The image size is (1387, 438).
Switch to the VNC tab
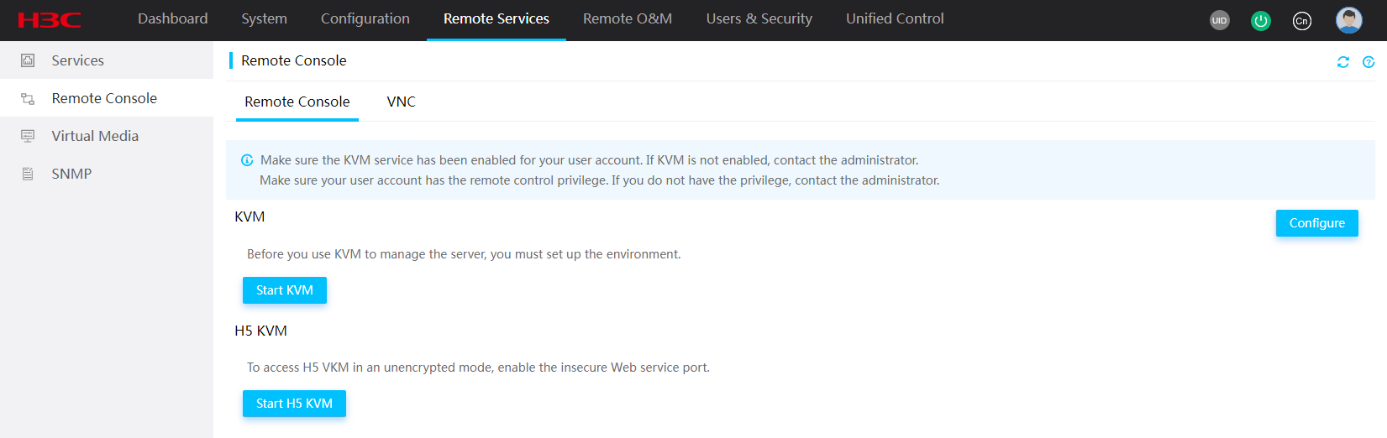[x=401, y=102]
